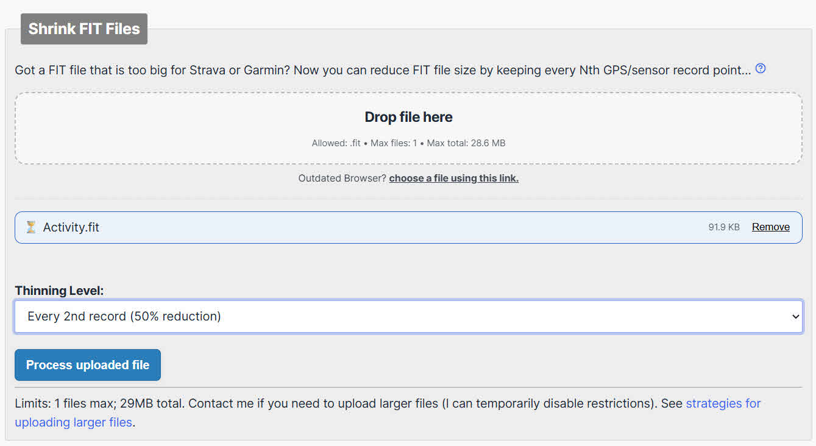
Task: Click the Shrink FIT Files heading
Action: coord(83,28)
